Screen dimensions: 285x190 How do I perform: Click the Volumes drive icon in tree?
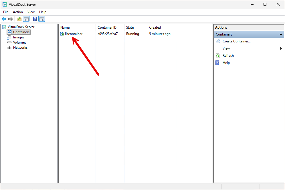click(x=9, y=42)
